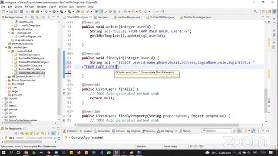Screen dimensions: 278x156
Task: Open the New file dropdown arrow
Action: pos(7,12)
